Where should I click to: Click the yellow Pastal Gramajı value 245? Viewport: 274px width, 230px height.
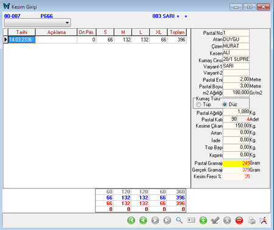pos(236,164)
